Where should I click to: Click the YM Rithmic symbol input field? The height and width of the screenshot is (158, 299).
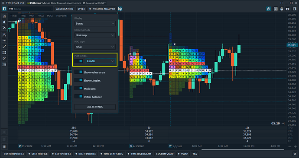(30, 9)
